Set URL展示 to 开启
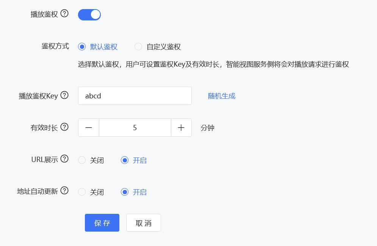The width and height of the screenshot is (377, 246). click(125, 160)
